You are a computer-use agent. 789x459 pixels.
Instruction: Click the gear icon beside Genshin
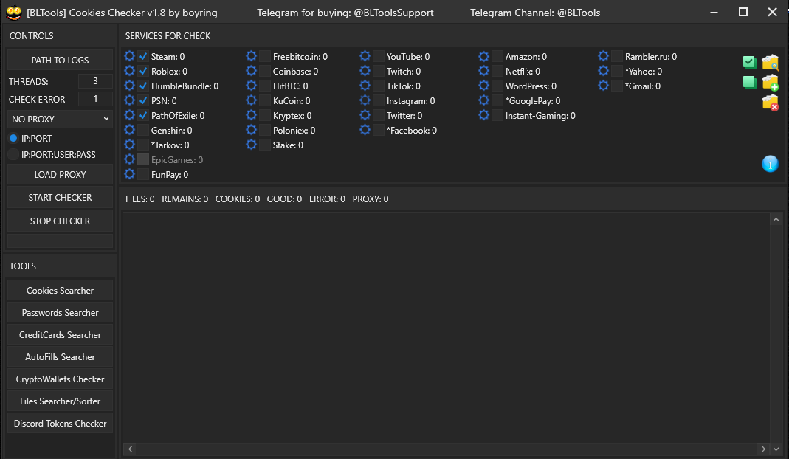click(129, 130)
